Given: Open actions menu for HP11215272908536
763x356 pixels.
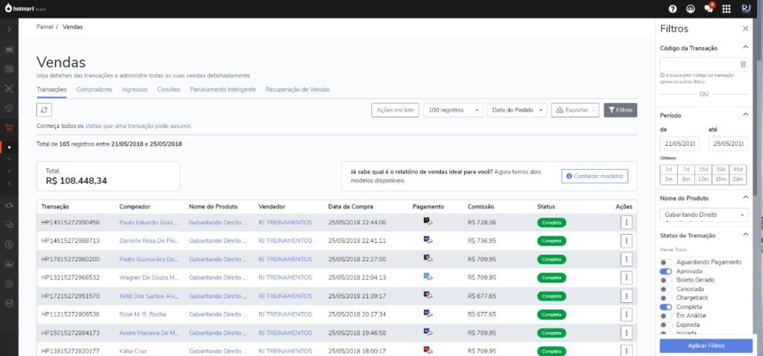Looking at the screenshot, I should [626, 314].
